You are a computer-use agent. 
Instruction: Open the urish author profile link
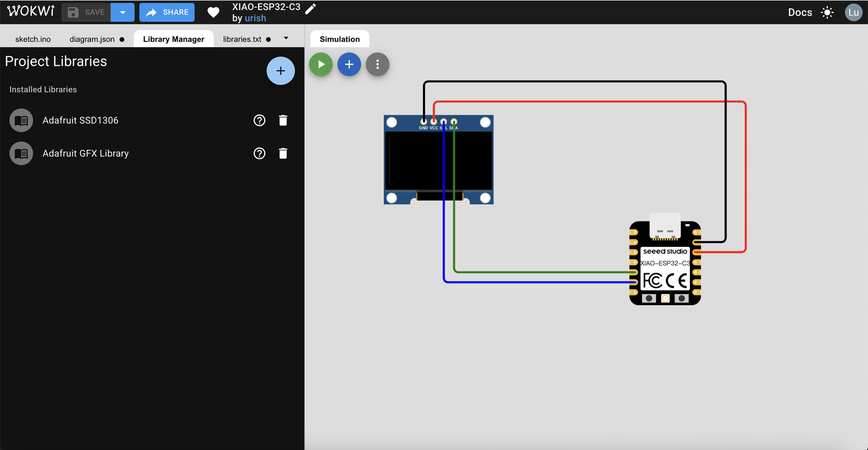pyautogui.click(x=255, y=18)
